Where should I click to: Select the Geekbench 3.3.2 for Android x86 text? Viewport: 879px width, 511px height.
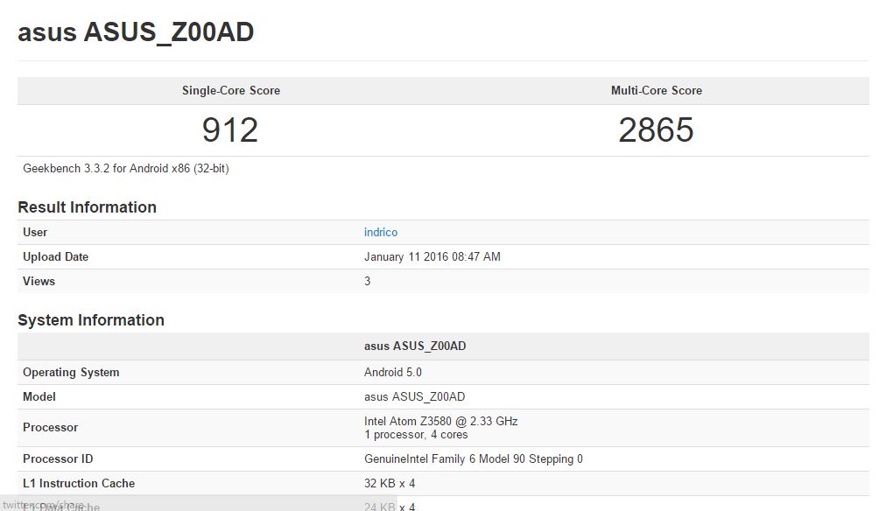tap(125, 169)
